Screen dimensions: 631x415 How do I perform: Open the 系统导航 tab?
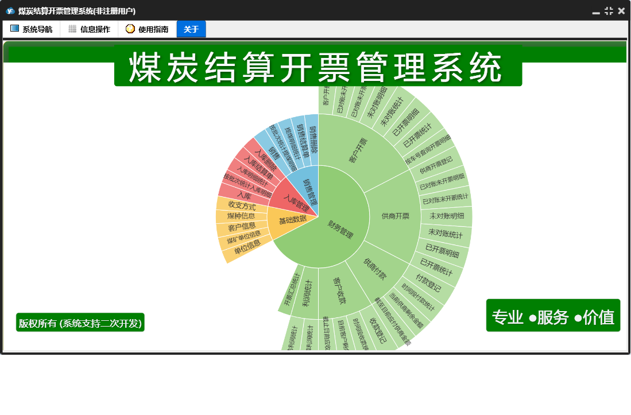pos(32,29)
